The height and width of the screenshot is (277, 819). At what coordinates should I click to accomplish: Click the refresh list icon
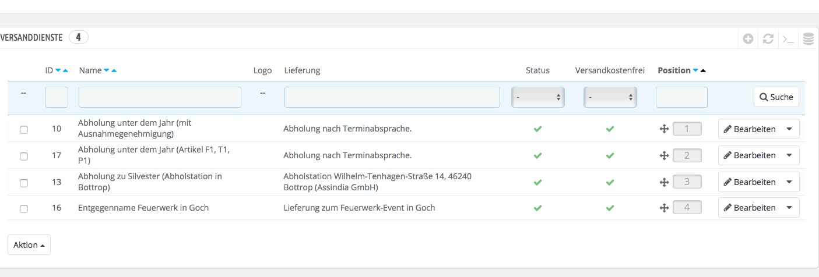[768, 39]
